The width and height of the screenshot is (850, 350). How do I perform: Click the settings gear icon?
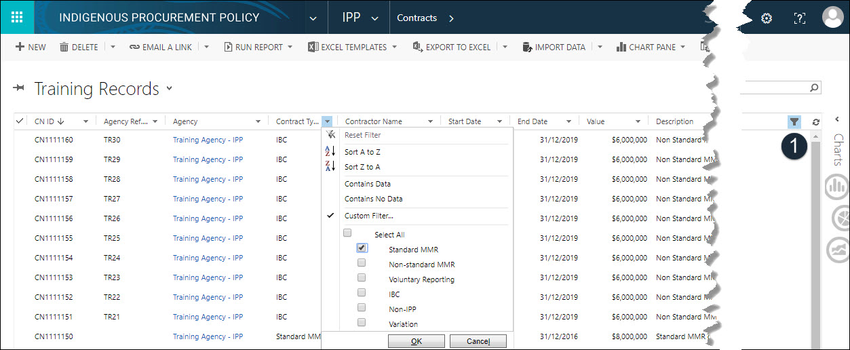(x=767, y=18)
